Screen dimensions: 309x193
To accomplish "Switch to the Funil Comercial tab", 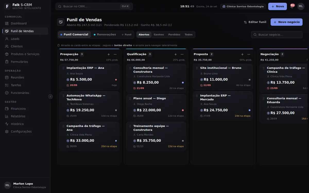I will click(x=74, y=34).
